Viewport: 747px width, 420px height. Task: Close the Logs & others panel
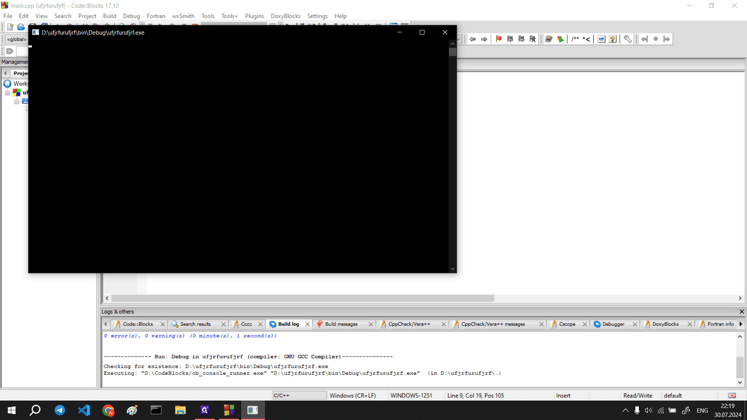point(742,311)
